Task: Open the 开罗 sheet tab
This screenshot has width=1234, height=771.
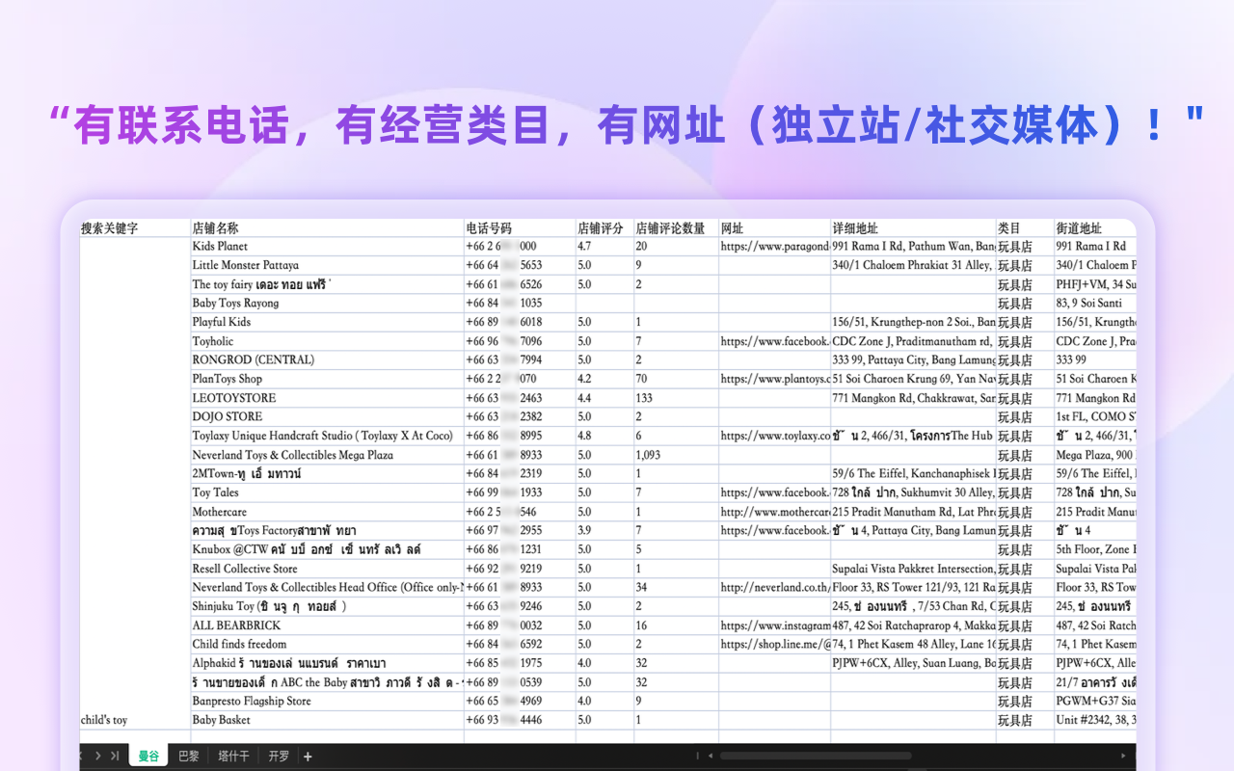Action: pos(278,756)
